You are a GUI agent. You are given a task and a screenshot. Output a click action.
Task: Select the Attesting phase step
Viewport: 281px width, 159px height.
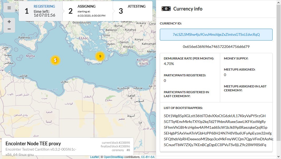coord(133,11)
